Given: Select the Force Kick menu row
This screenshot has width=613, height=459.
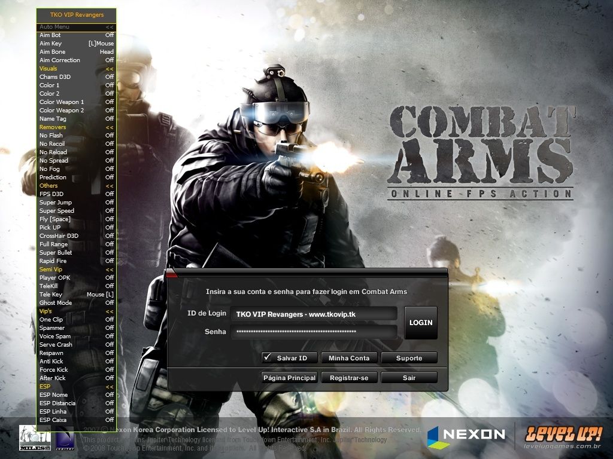Looking at the screenshot, I should (x=77, y=369).
